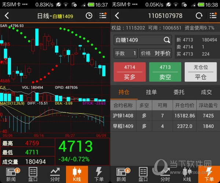Open 盘口 tab on trading screen
The height and width of the screenshot is (183, 220).
tap(143, 175)
